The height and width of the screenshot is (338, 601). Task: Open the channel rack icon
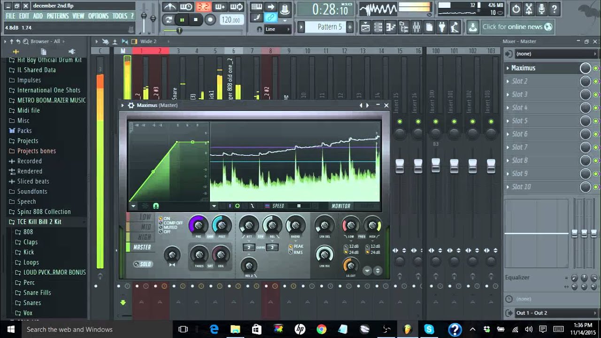coord(378,27)
